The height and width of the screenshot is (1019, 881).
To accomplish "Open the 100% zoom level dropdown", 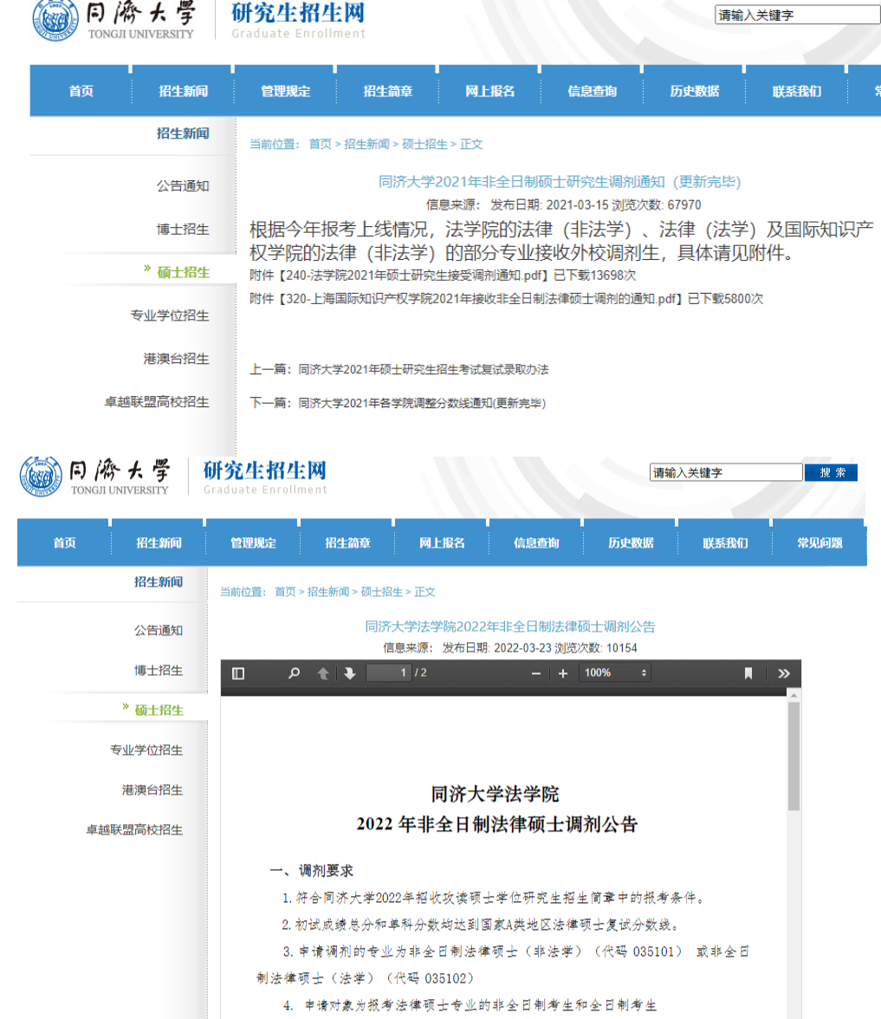I will click(x=615, y=673).
